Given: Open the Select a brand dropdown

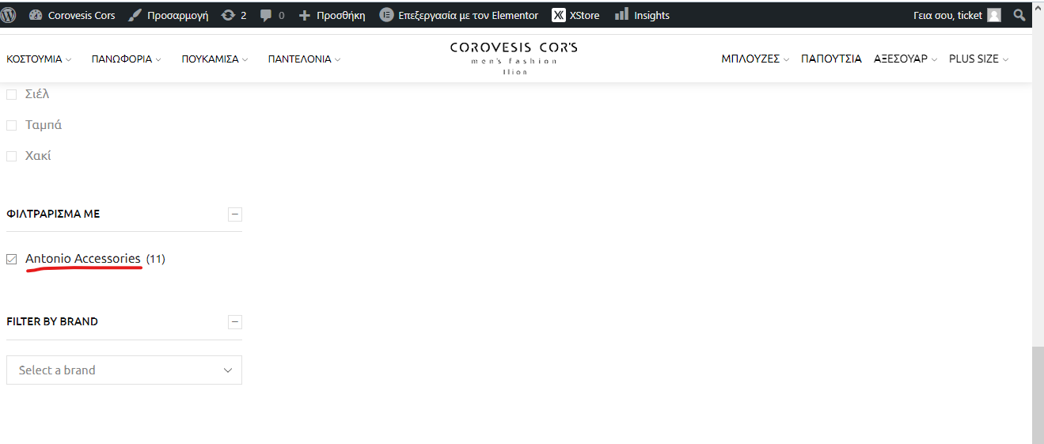Looking at the screenshot, I should pyautogui.click(x=124, y=370).
